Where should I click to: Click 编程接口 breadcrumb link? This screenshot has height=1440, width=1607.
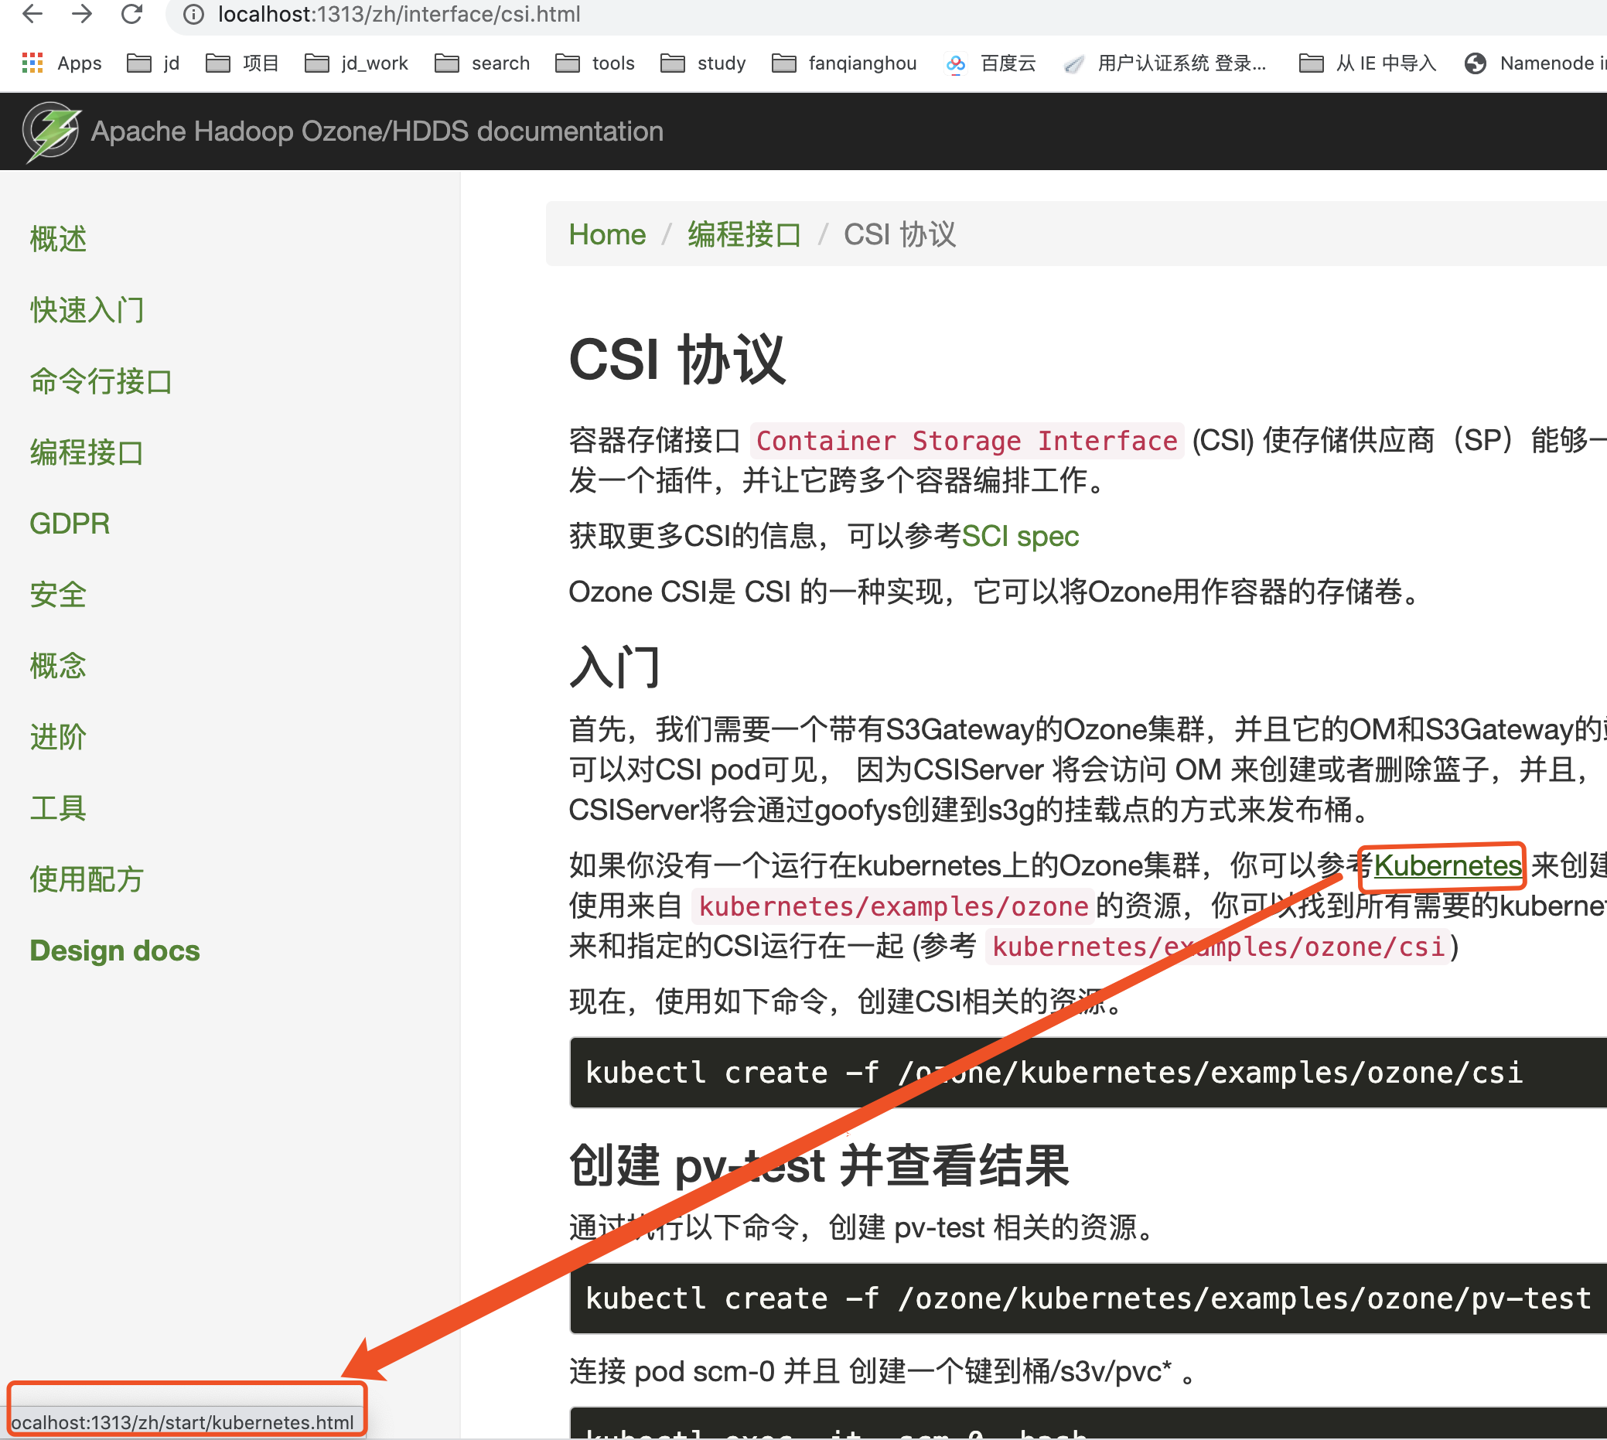pyautogui.click(x=744, y=234)
